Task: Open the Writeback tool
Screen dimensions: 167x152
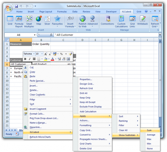Action: [x=143, y=20]
